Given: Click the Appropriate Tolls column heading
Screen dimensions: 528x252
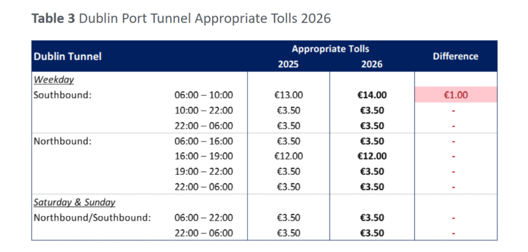Looking at the screenshot, I should click(330, 49).
